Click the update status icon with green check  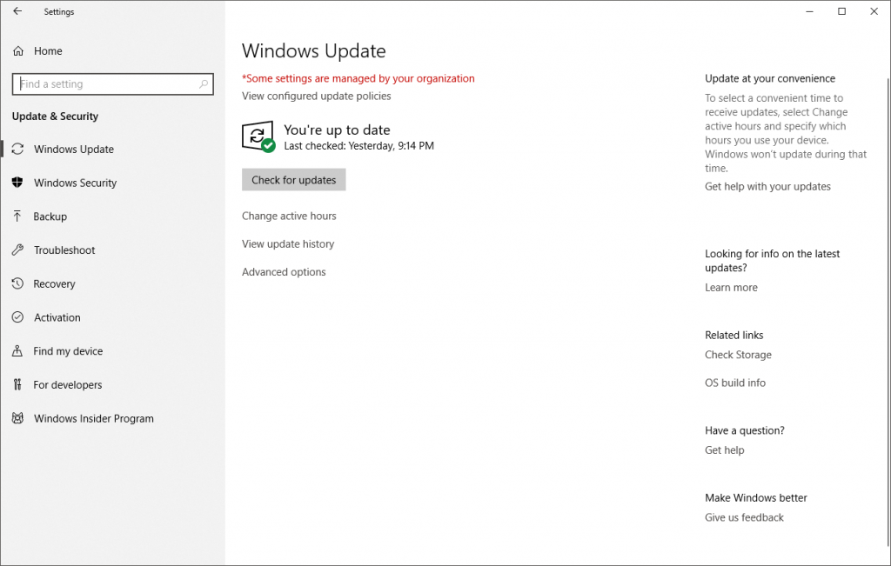tap(258, 137)
